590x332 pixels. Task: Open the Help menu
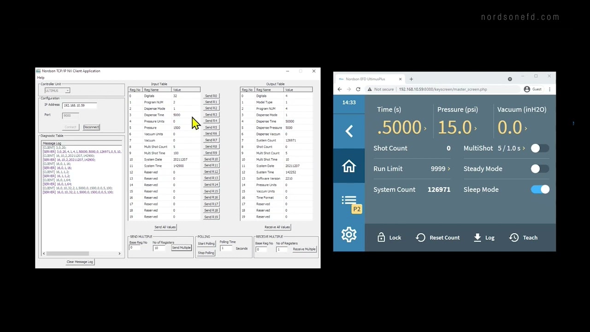coord(41,77)
